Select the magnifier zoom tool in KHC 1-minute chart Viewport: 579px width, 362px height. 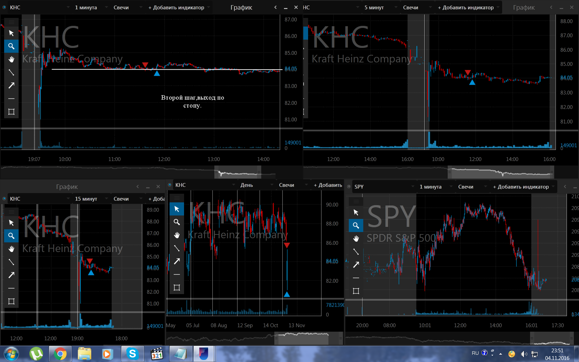click(x=11, y=46)
